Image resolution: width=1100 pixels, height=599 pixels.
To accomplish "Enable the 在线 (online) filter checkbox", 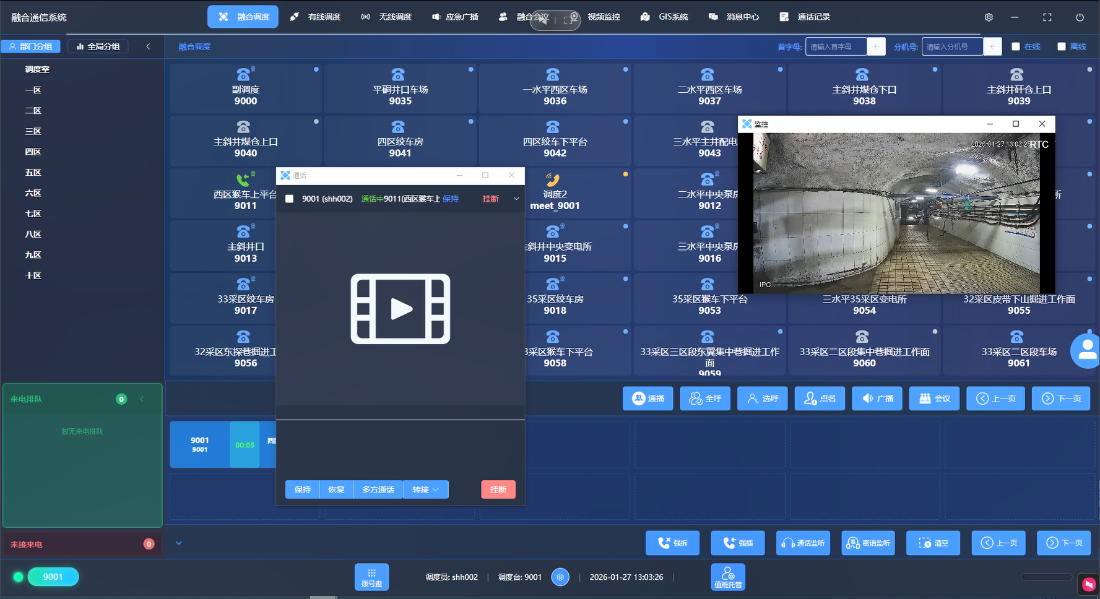I will click(1016, 46).
